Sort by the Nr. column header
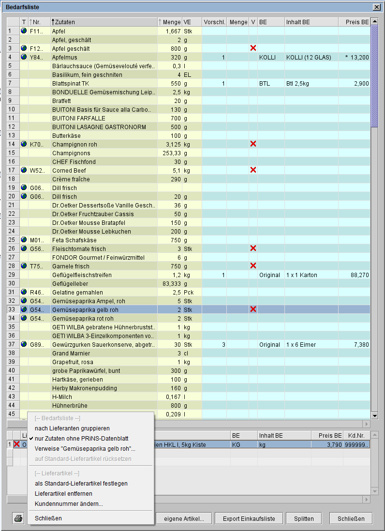This screenshot has width=385, height=531. point(39,22)
